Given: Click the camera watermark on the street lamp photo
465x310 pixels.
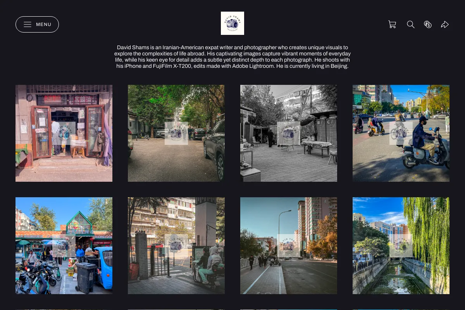Looking at the screenshot, I should coord(289,246).
